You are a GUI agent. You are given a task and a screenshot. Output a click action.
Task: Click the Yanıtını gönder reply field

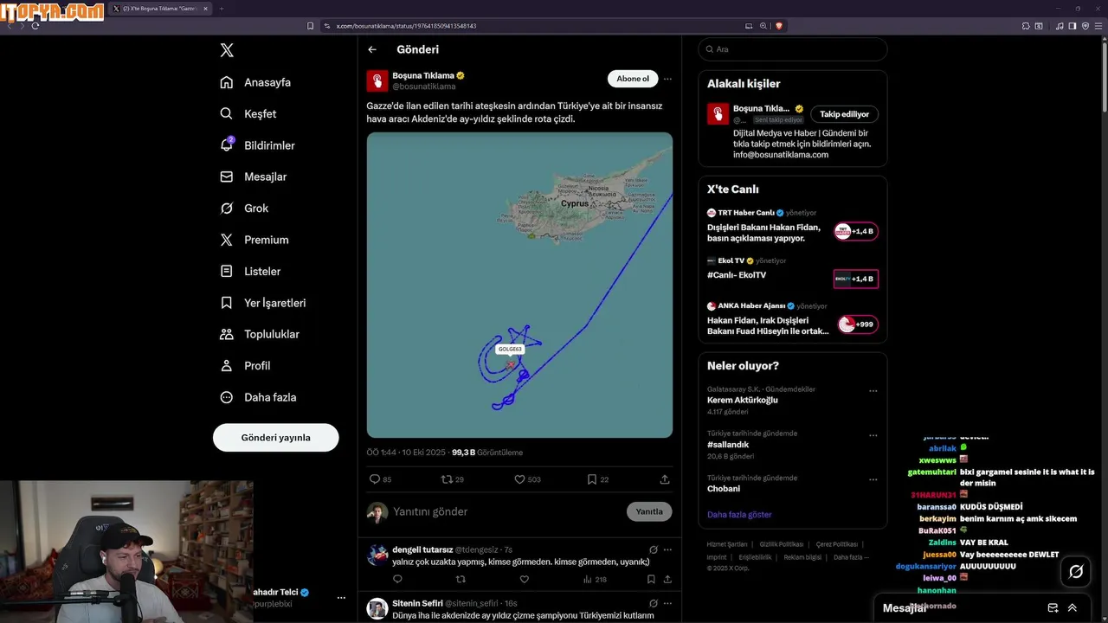[x=506, y=511]
